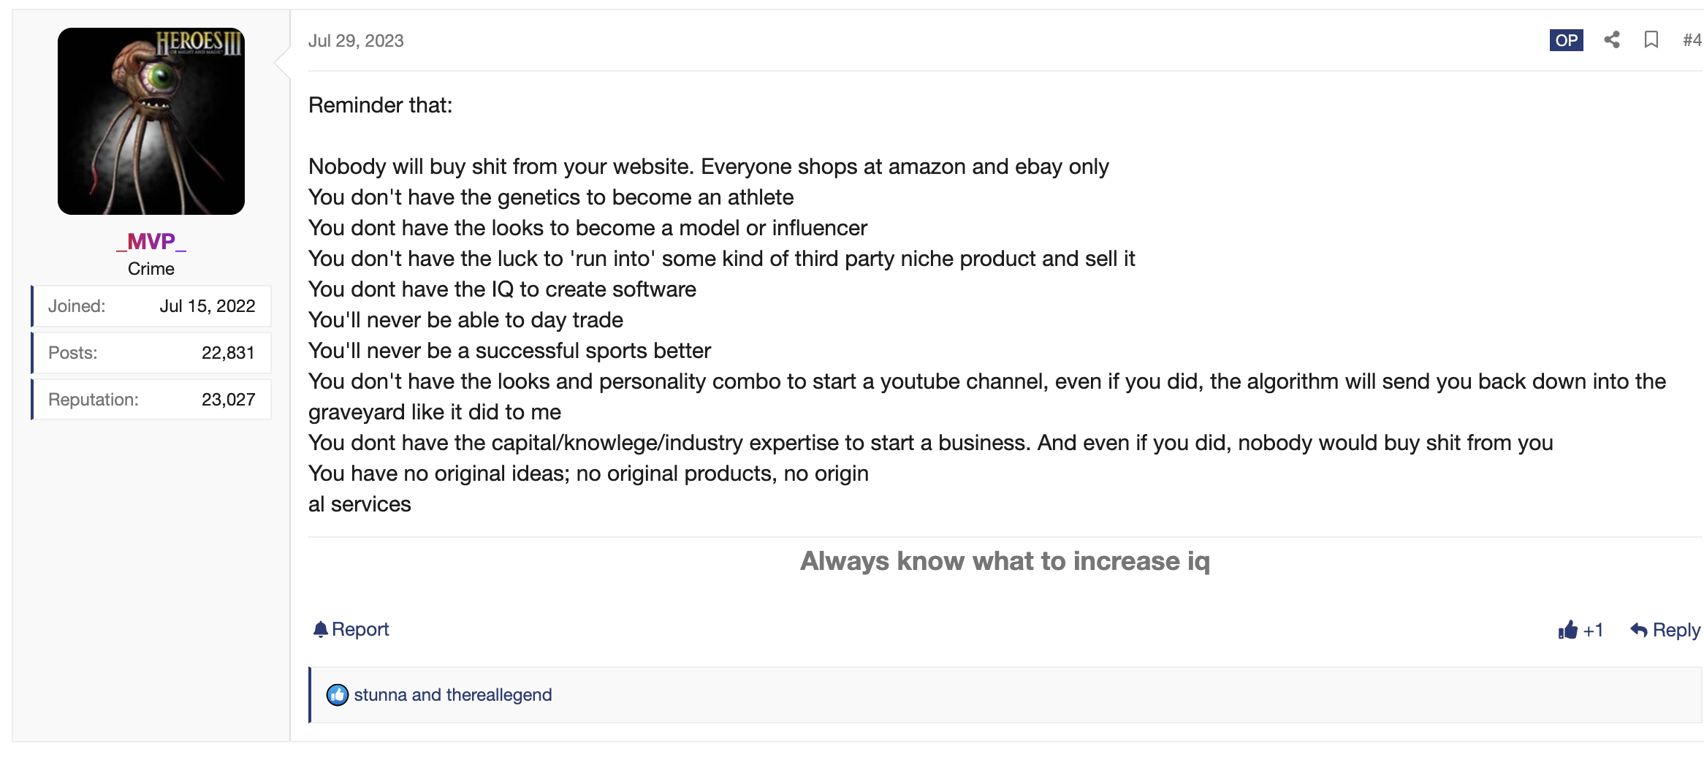
Task: Click the Jul 29, 2023 post date
Action: pyautogui.click(x=356, y=41)
